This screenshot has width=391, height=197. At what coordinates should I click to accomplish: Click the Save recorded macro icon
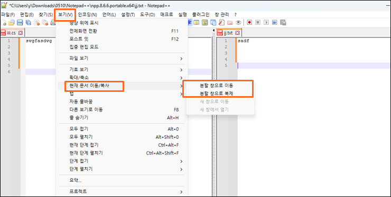[x=283, y=23]
